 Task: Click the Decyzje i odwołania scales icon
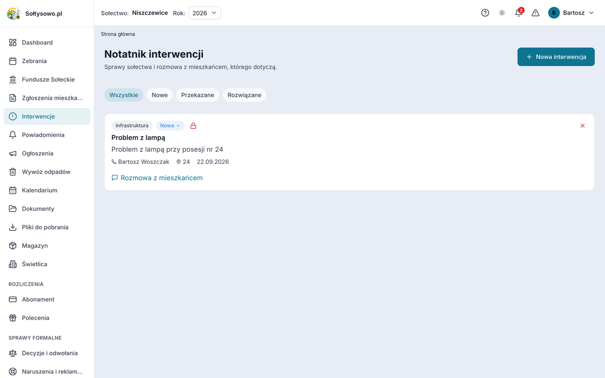(13, 353)
